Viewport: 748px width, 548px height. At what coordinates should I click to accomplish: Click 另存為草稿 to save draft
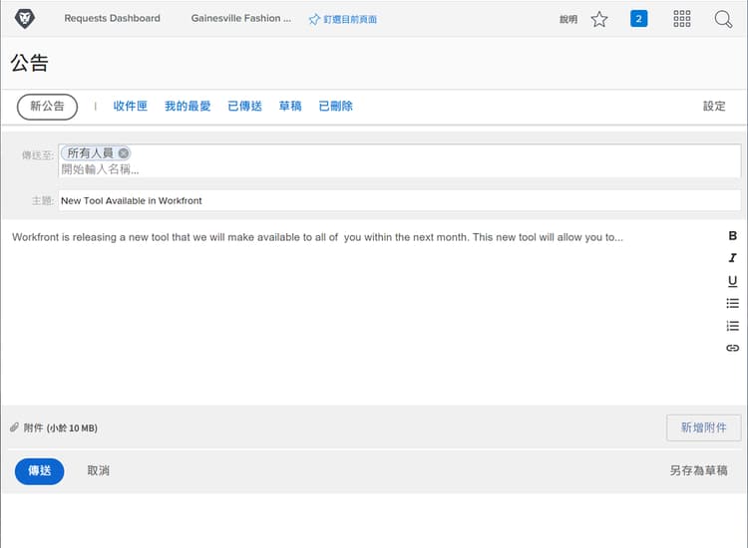(698, 471)
